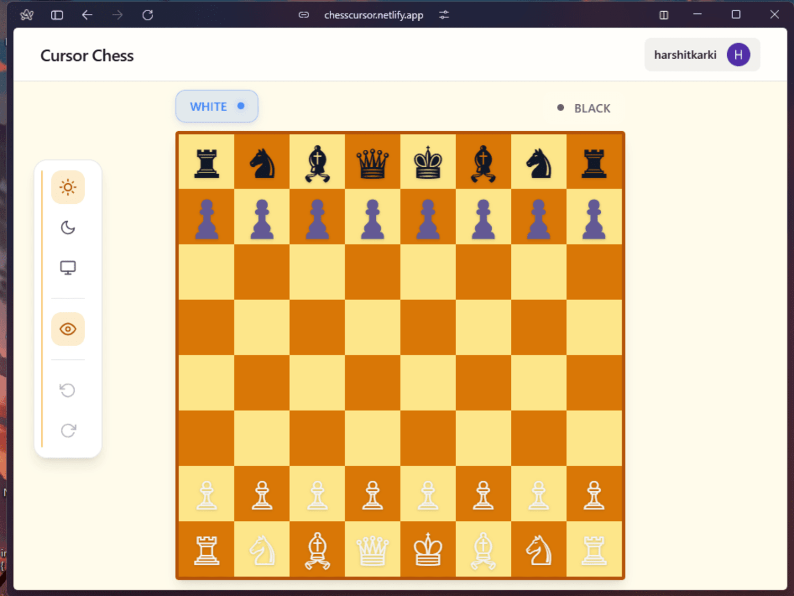Screen dimensions: 794x596
Task: Toggle the split view icon in title bar
Action: click(664, 15)
